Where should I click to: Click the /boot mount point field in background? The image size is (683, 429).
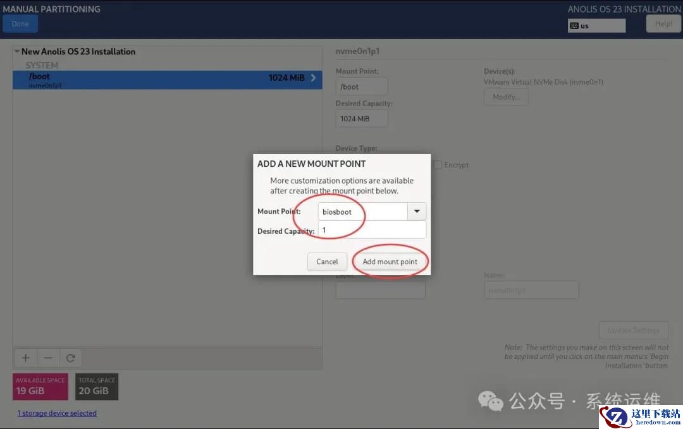[362, 87]
